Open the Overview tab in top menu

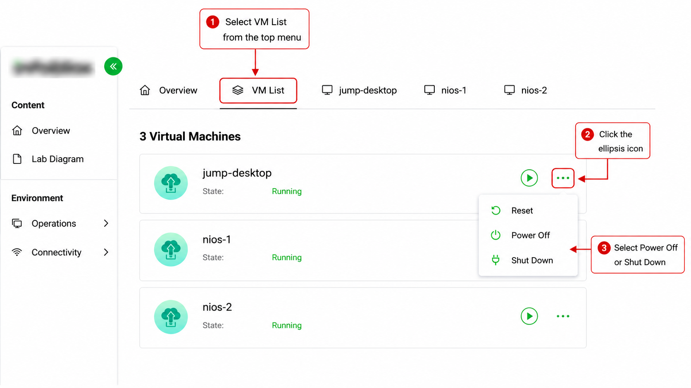tap(169, 90)
